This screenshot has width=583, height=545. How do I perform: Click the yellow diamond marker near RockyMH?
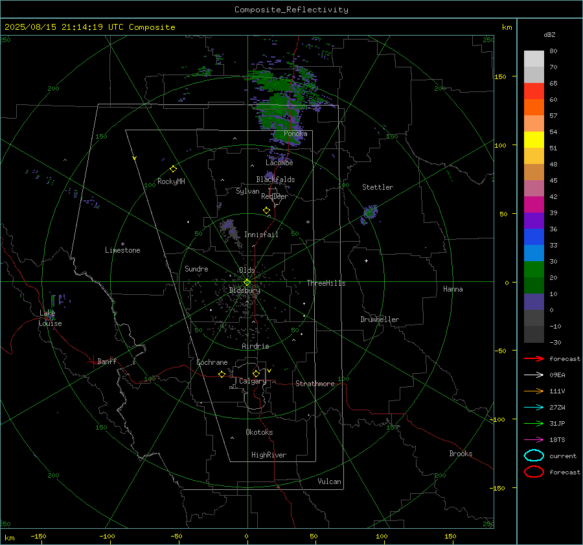coord(173,169)
